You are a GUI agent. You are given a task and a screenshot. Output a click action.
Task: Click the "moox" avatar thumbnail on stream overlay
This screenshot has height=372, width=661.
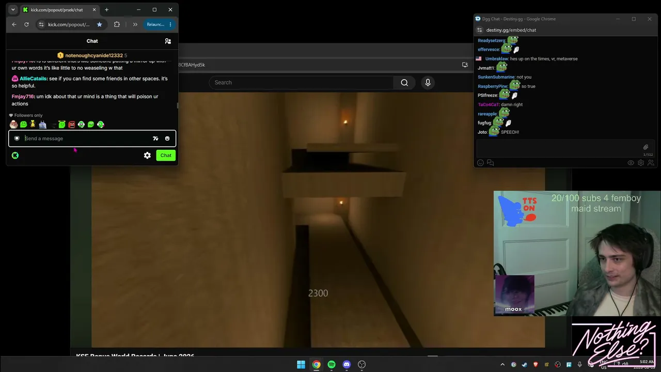click(514, 295)
